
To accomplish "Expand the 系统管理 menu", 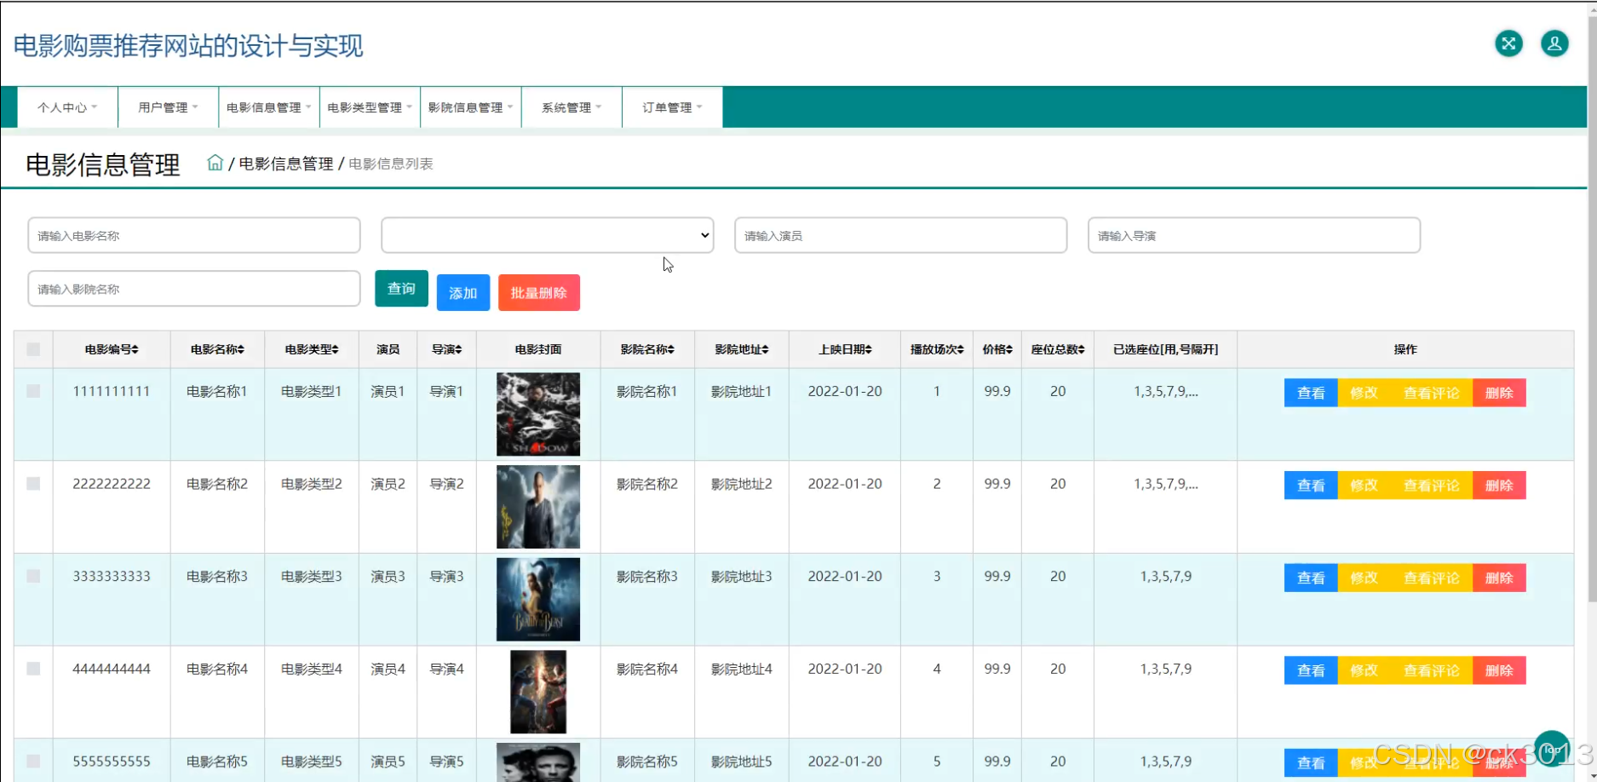I will pos(572,107).
